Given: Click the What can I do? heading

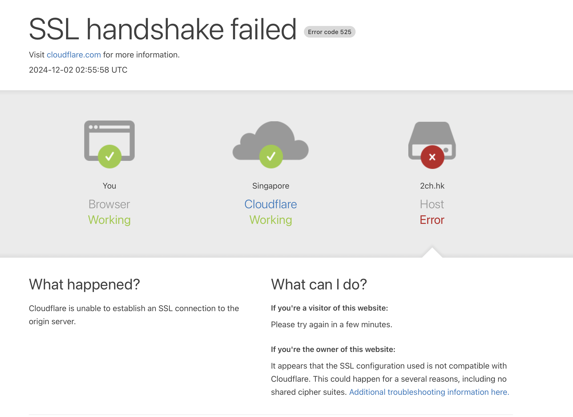Looking at the screenshot, I should (319, 284).
